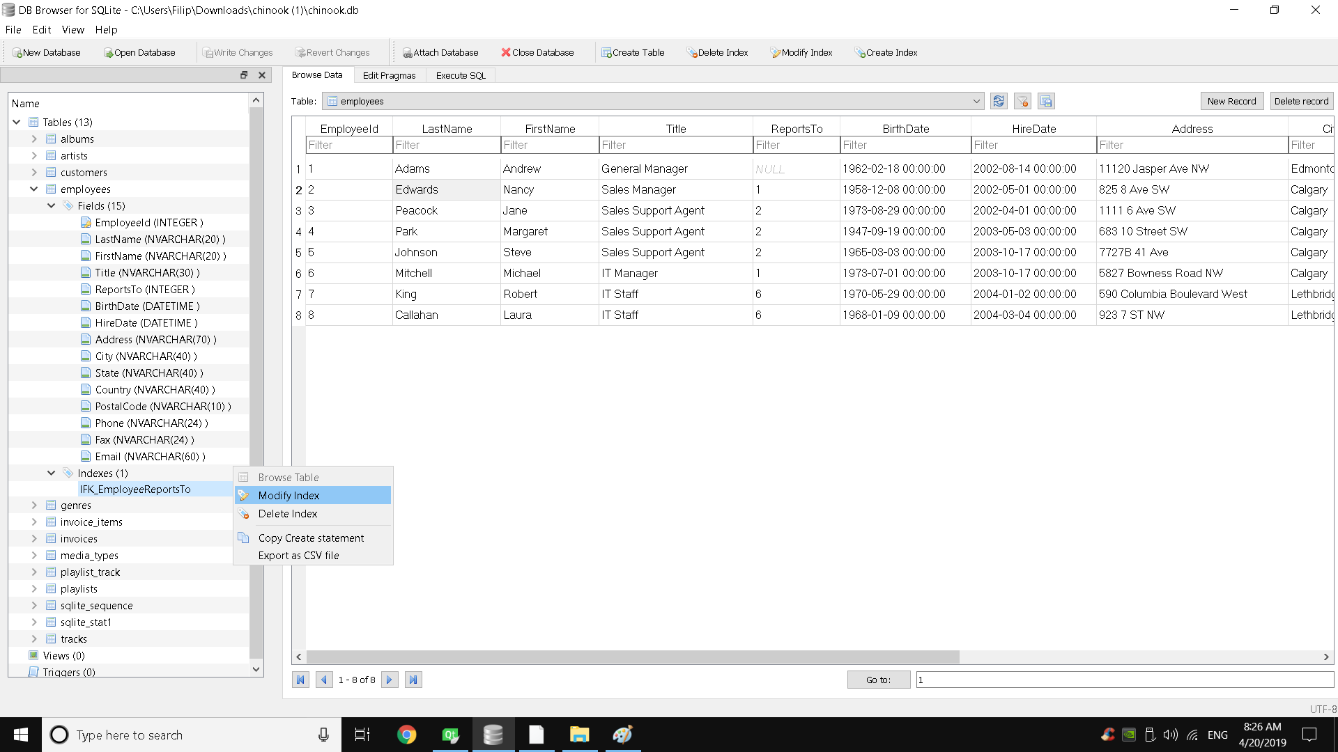Select IFK_EmployeeReportsTo index in tree
Image resolution: width=1338 pixels, height=752 pixels.
click(135, 489)
